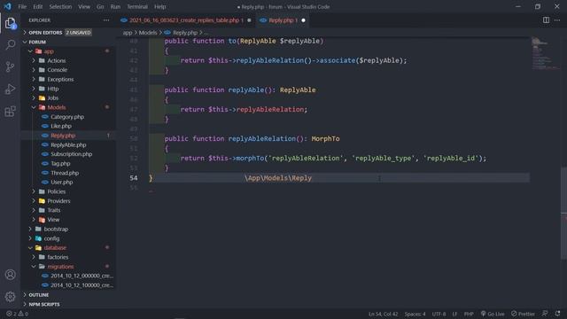Click the Prettier status bar item
Screen dimensions: 567x319
[x=523, y=314]
